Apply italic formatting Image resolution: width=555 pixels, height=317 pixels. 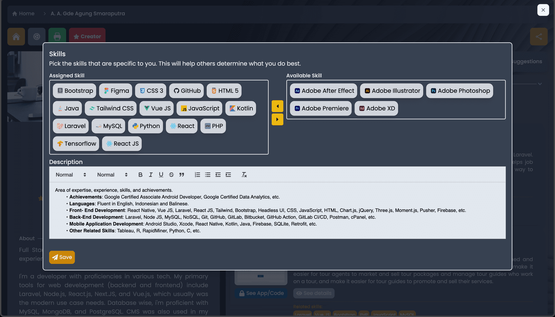[x=151, y=175]
